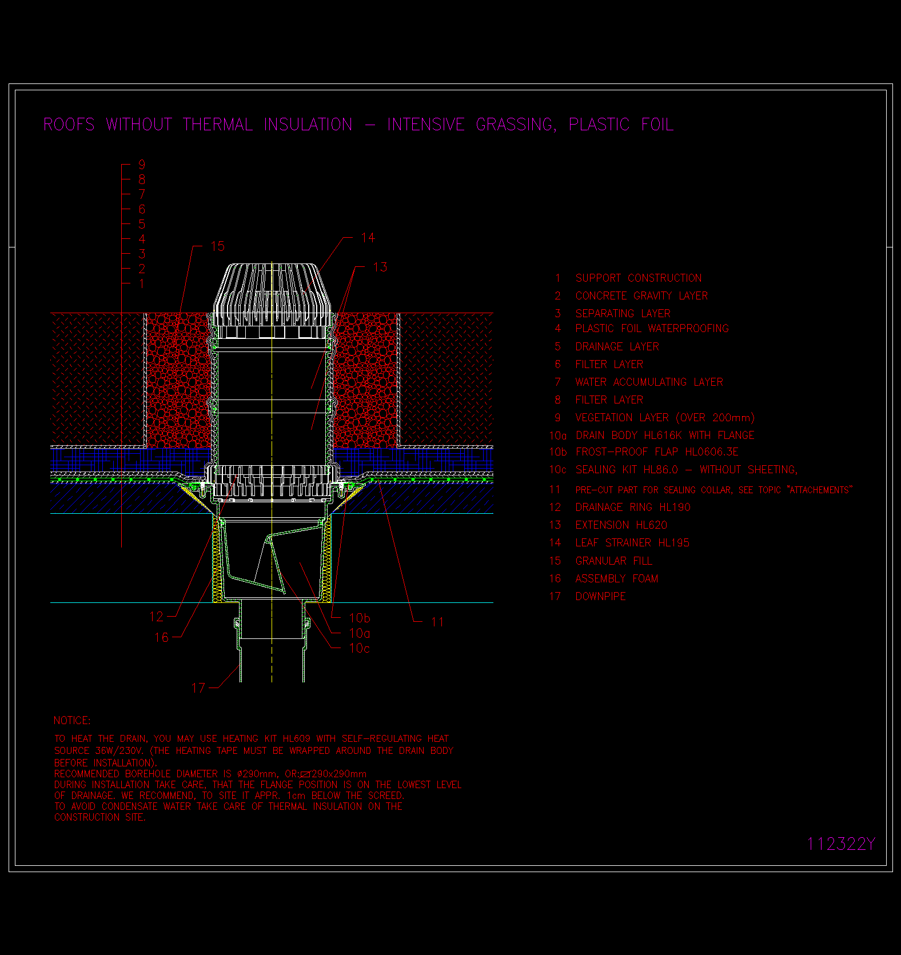Select callout label '13' beside extension
Viewport: 901px width, 955px height.
380,267
